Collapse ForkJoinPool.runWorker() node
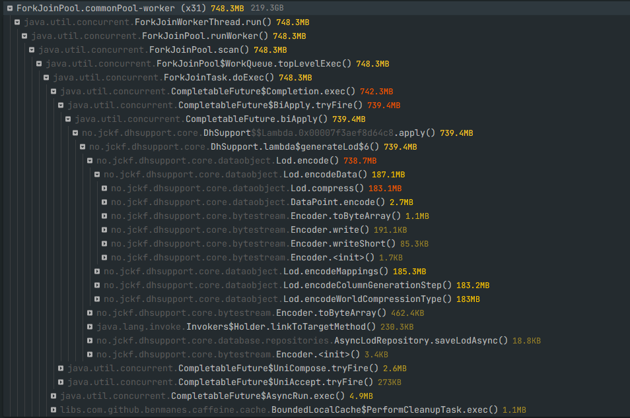The image size is (630, 418). (x=24, y=36)
